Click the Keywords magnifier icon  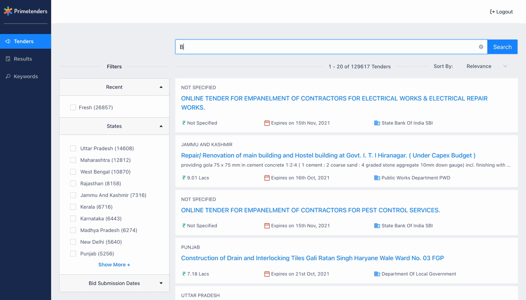coord(8,76)
